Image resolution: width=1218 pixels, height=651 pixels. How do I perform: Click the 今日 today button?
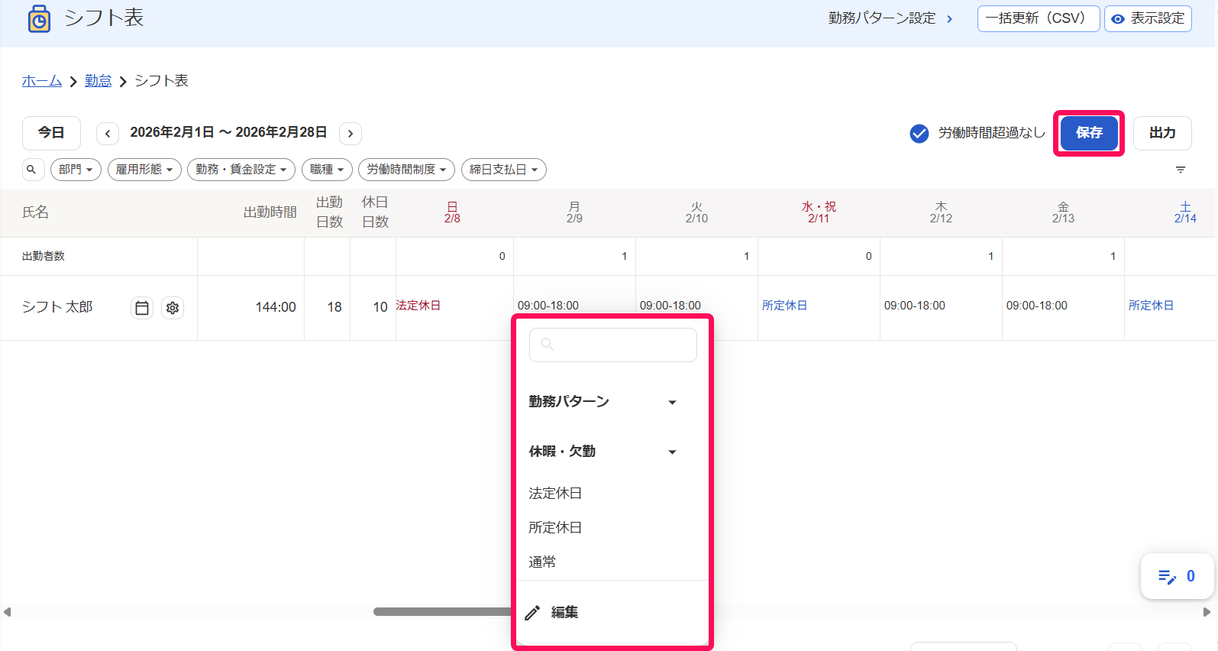click(51, 133)
